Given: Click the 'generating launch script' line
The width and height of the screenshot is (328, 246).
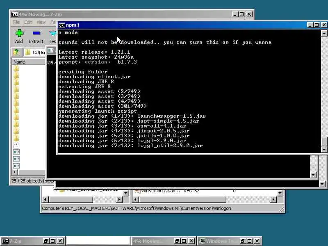Looking at the screenshot, I should click(98, 111).
